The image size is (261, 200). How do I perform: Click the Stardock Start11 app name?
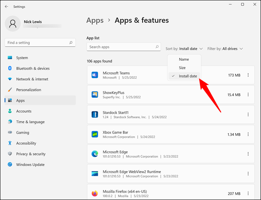tap(116, 113)
